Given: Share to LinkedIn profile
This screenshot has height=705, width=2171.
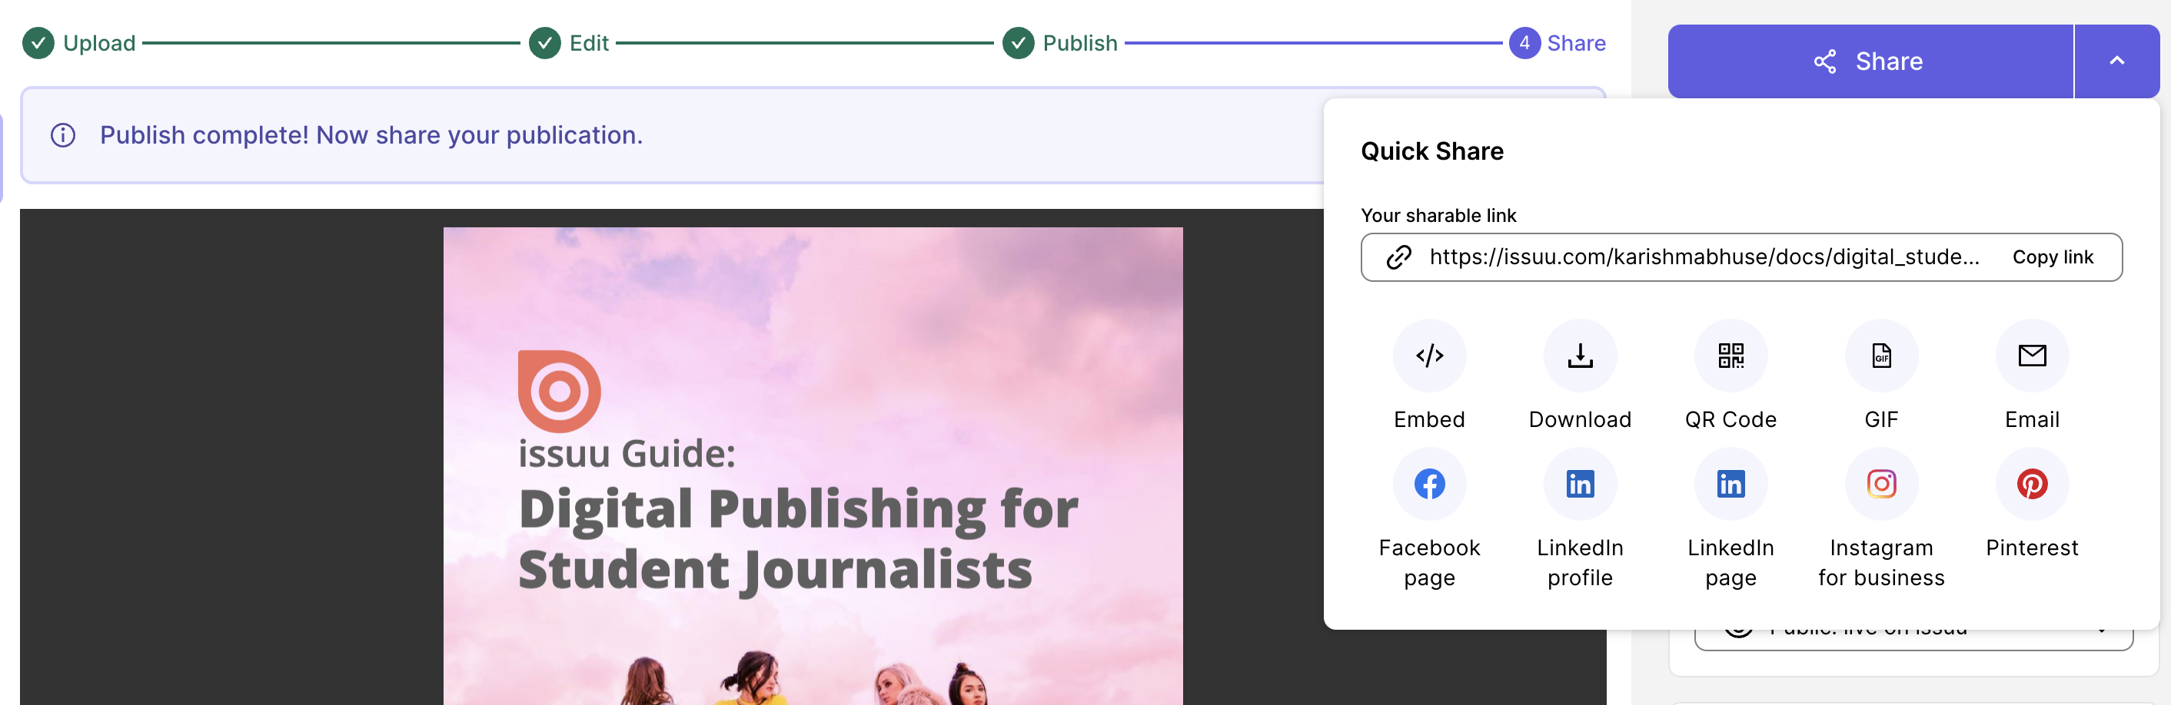Looking at the screenshot, I should pyautogui.click(x=1581, y=484).
